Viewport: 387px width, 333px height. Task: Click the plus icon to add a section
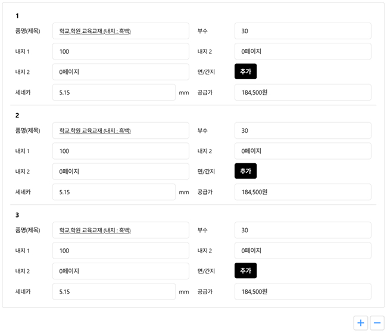pyautogui.click(x=360, y=323)
